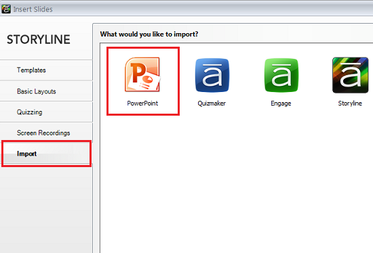Open the Templates tab
The width and height of the screenshot is (373, 253).
[x=46, y=70]
